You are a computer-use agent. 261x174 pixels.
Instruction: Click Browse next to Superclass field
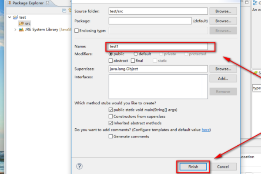coord(223,69)
